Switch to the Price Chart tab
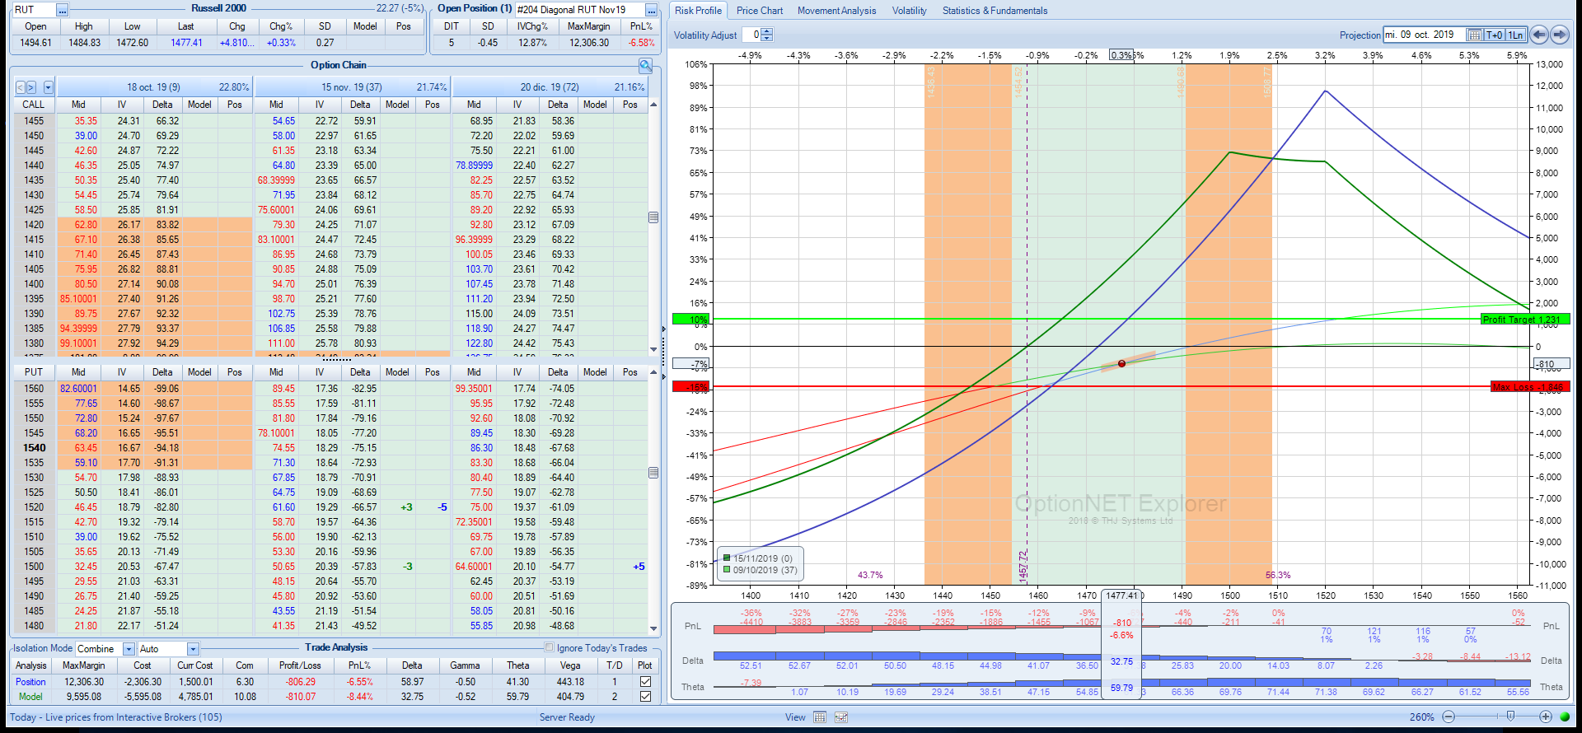Image resolution: width=1582 pixels, height=733 pixels. pyautogui.click(x=759, y=11)
